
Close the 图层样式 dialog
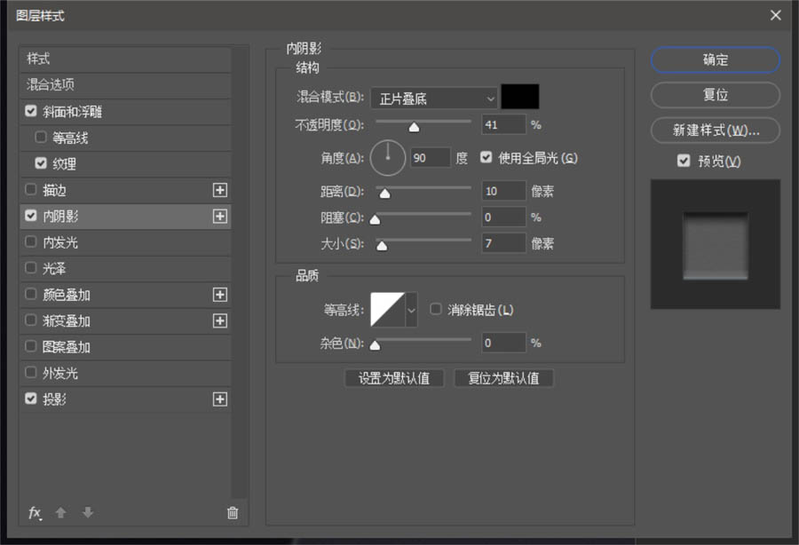tap(776, 15)
